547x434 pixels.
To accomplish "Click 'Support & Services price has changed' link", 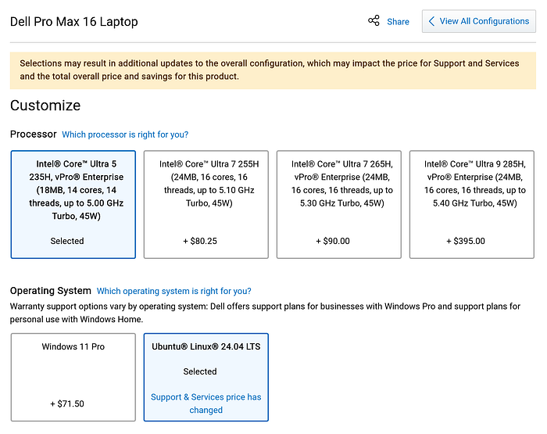I will [206, 404].
